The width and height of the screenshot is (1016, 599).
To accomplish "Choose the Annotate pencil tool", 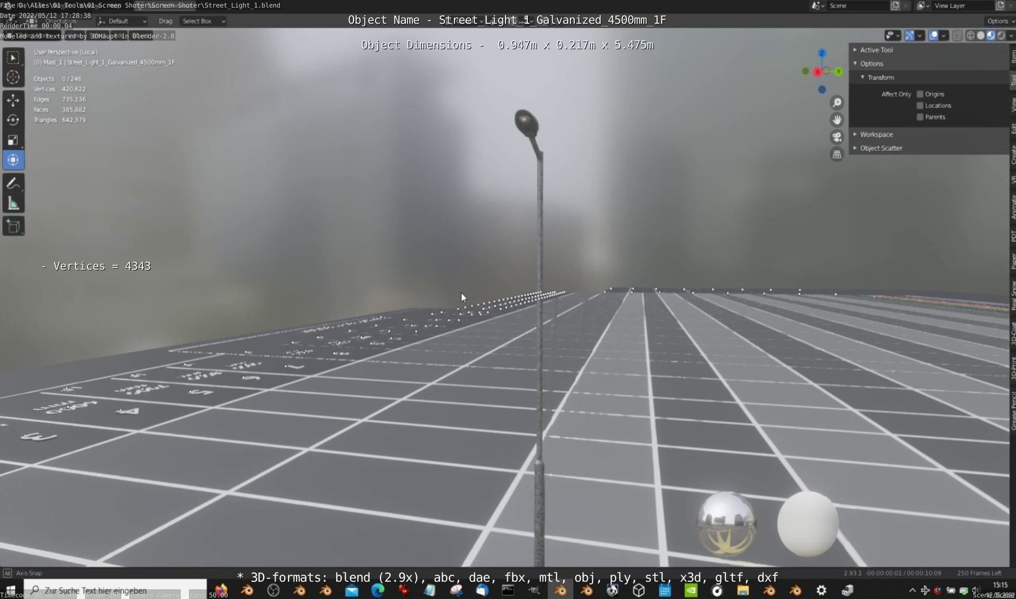I will point(13,183).
